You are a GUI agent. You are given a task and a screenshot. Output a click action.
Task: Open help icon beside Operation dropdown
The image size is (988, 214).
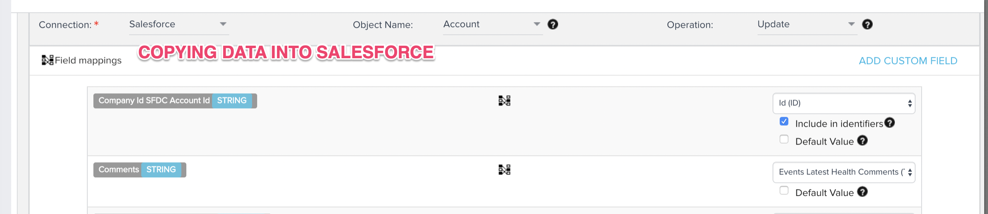[867, 25]
